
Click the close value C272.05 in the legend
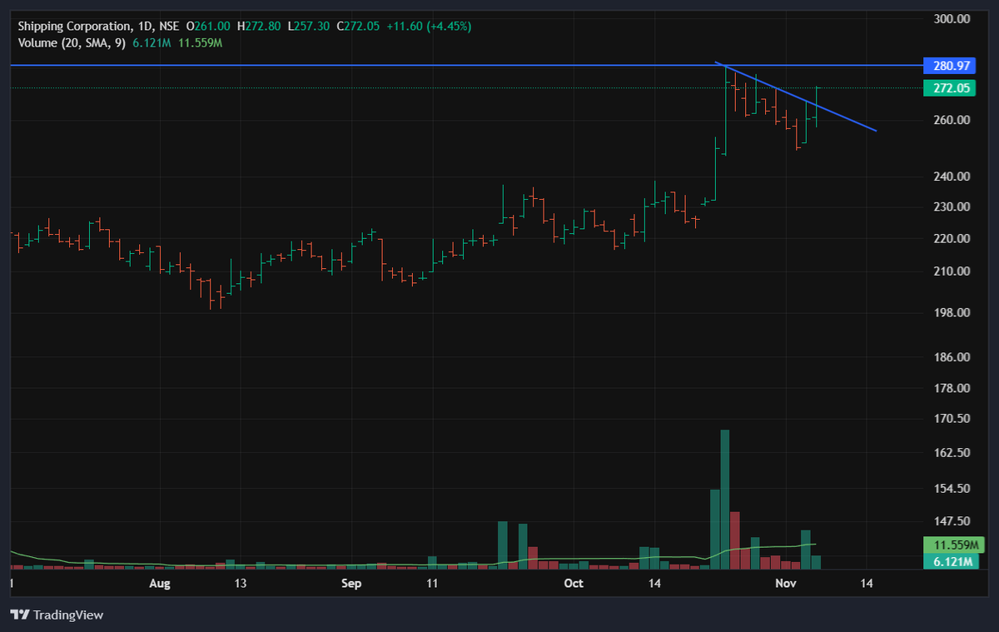(x=358, y=26)
